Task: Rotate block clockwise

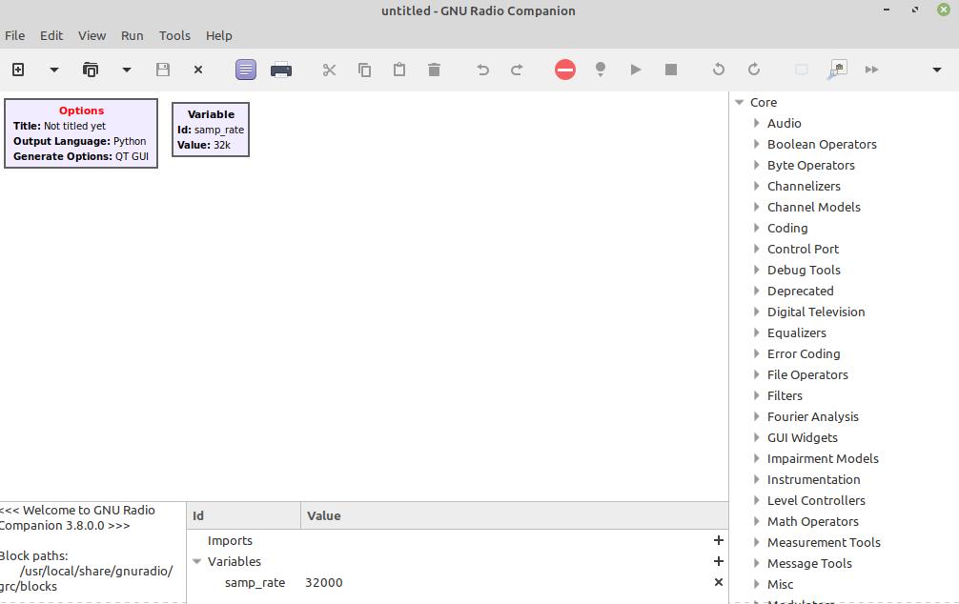Action: [754, 70]
